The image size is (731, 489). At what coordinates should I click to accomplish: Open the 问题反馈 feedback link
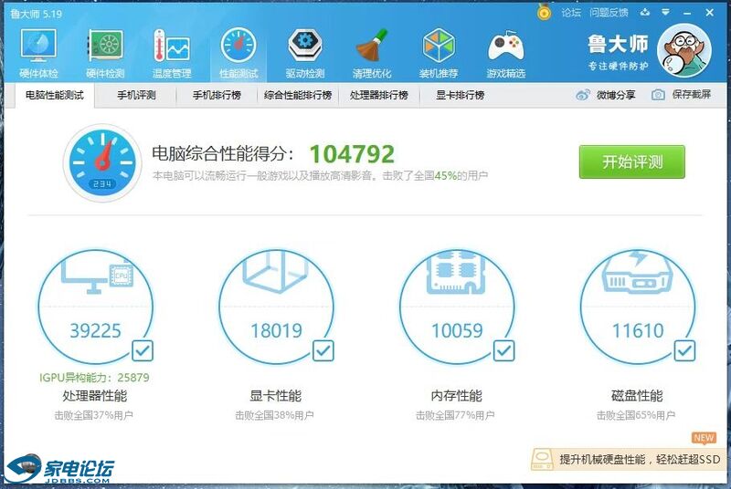click(x=609, y=13)
